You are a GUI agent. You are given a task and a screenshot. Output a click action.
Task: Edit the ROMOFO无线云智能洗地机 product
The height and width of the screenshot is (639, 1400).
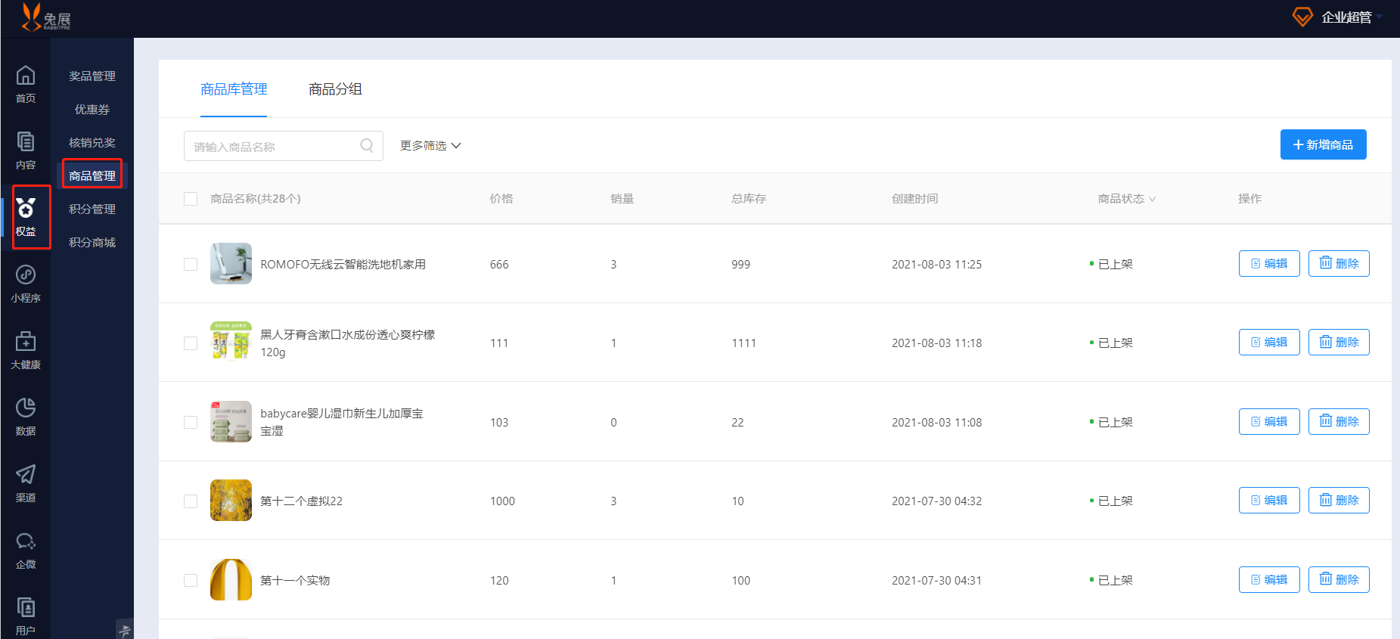pyautogui.click(x=1269, y=263)
